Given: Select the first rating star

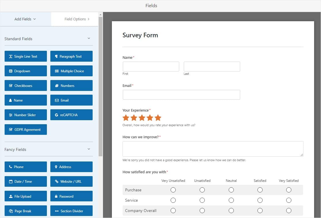Looking at the screenshot, I should pos(126,118).
